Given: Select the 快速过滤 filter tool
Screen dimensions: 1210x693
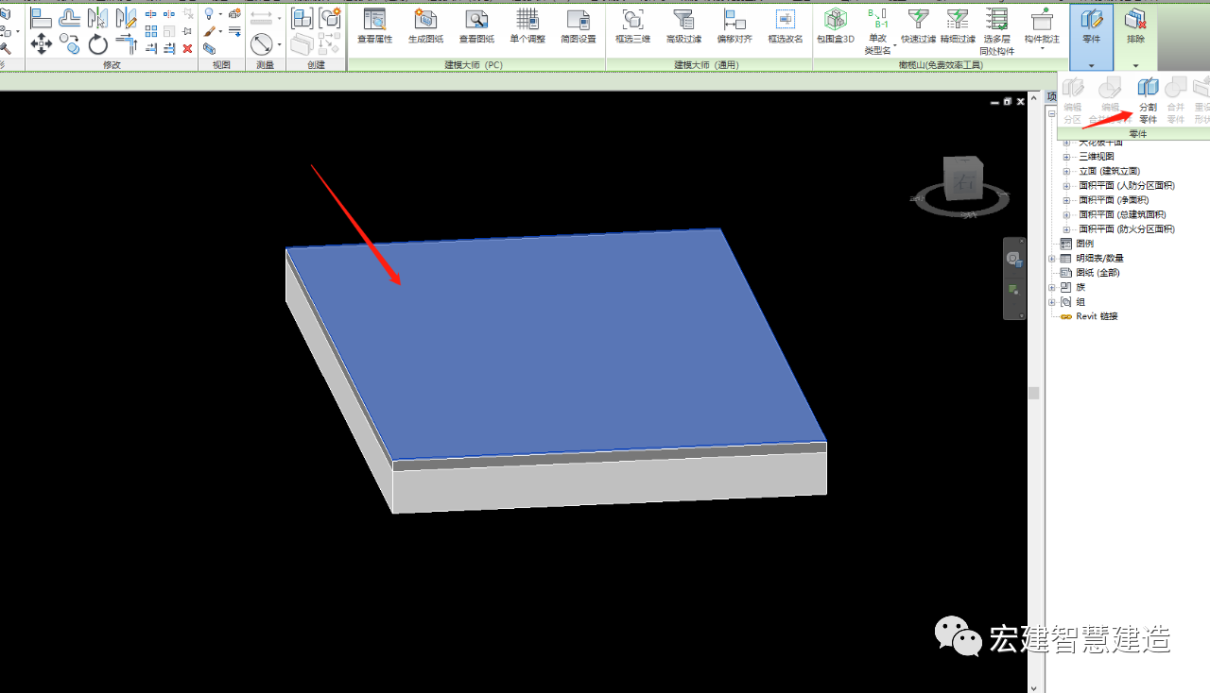Looking at the screenshot, I should pyautogui.click(x=917, y=26).
